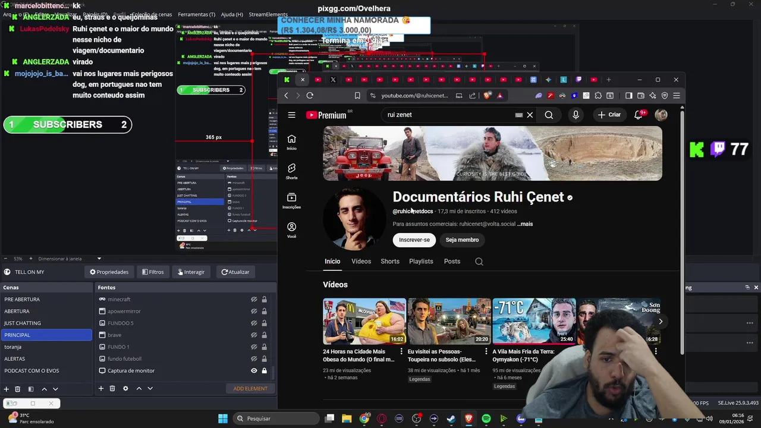Image resolution: width=761 pixels, height=428 pixels.
Task: Click the browser page vertical scrollbar
Action: 681,232
